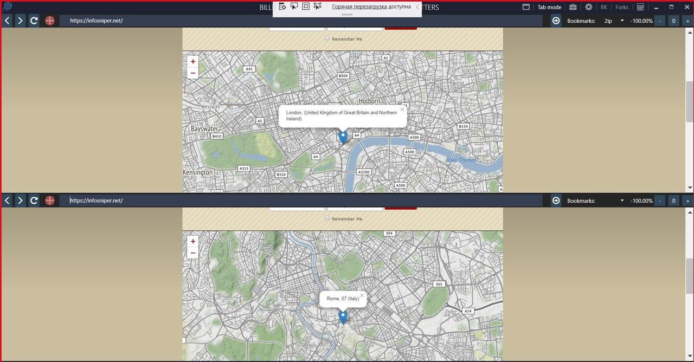The width and height of the screenshot is (694, 362).
Task: Click A24 road label on Rome map
Action: click(x=468, y=311)
